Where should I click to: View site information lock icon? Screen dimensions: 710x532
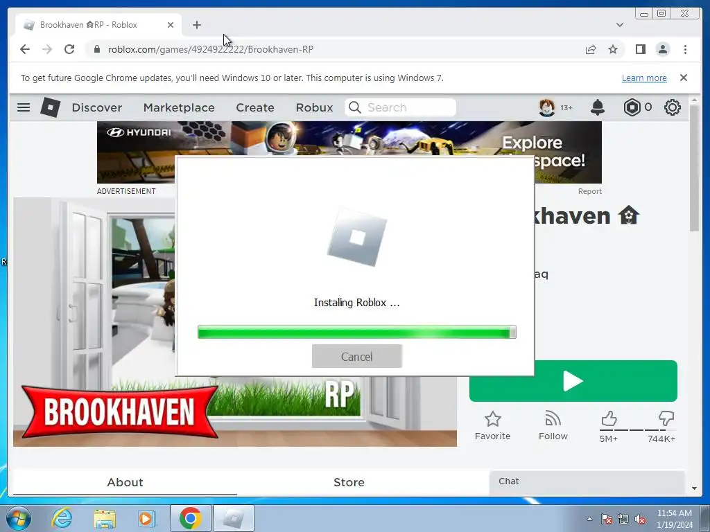96,49
